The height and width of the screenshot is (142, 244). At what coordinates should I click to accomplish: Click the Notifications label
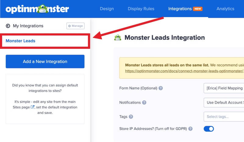pos(130,103)
